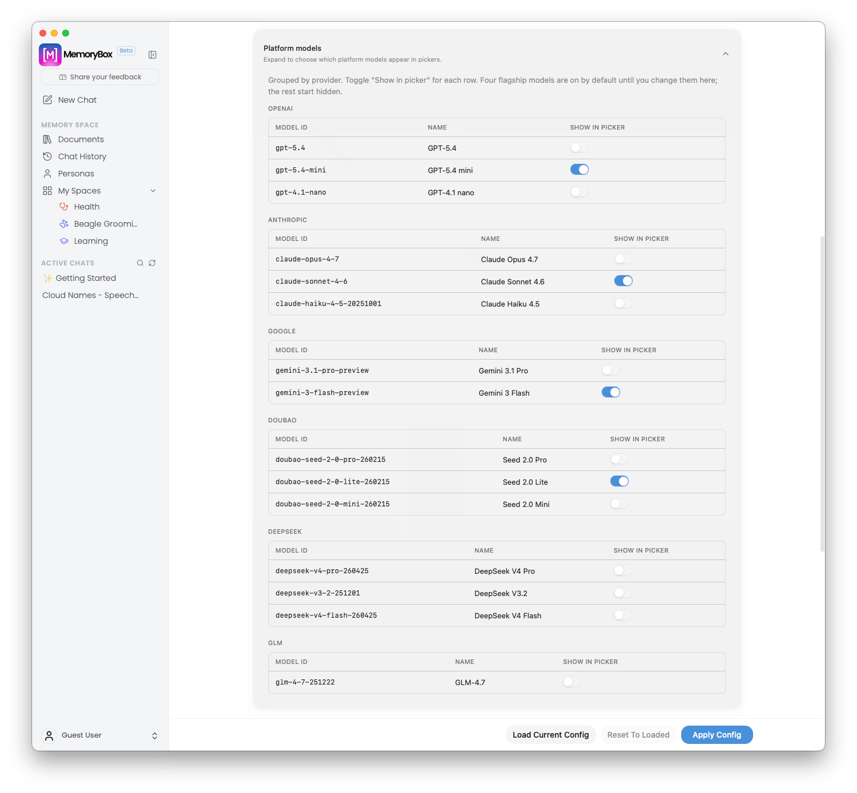Click the Beta badge
Viewport: 857px width, 793px height.
(x=126, y=51)
